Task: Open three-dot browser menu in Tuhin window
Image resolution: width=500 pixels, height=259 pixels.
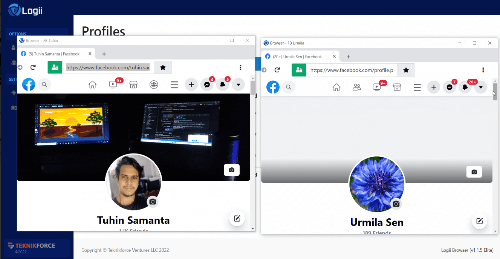Action: [240, 67]
